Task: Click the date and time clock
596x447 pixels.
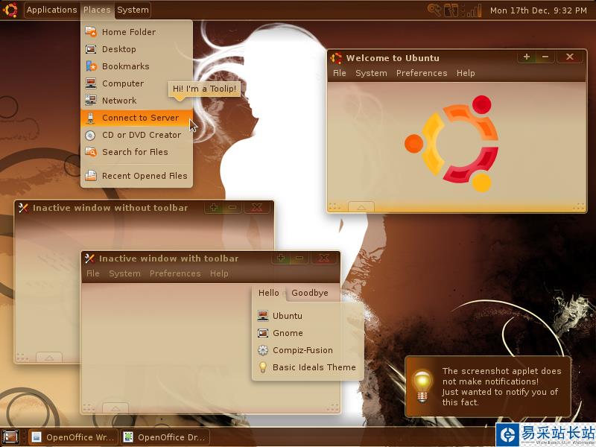Action: [538, 10]
